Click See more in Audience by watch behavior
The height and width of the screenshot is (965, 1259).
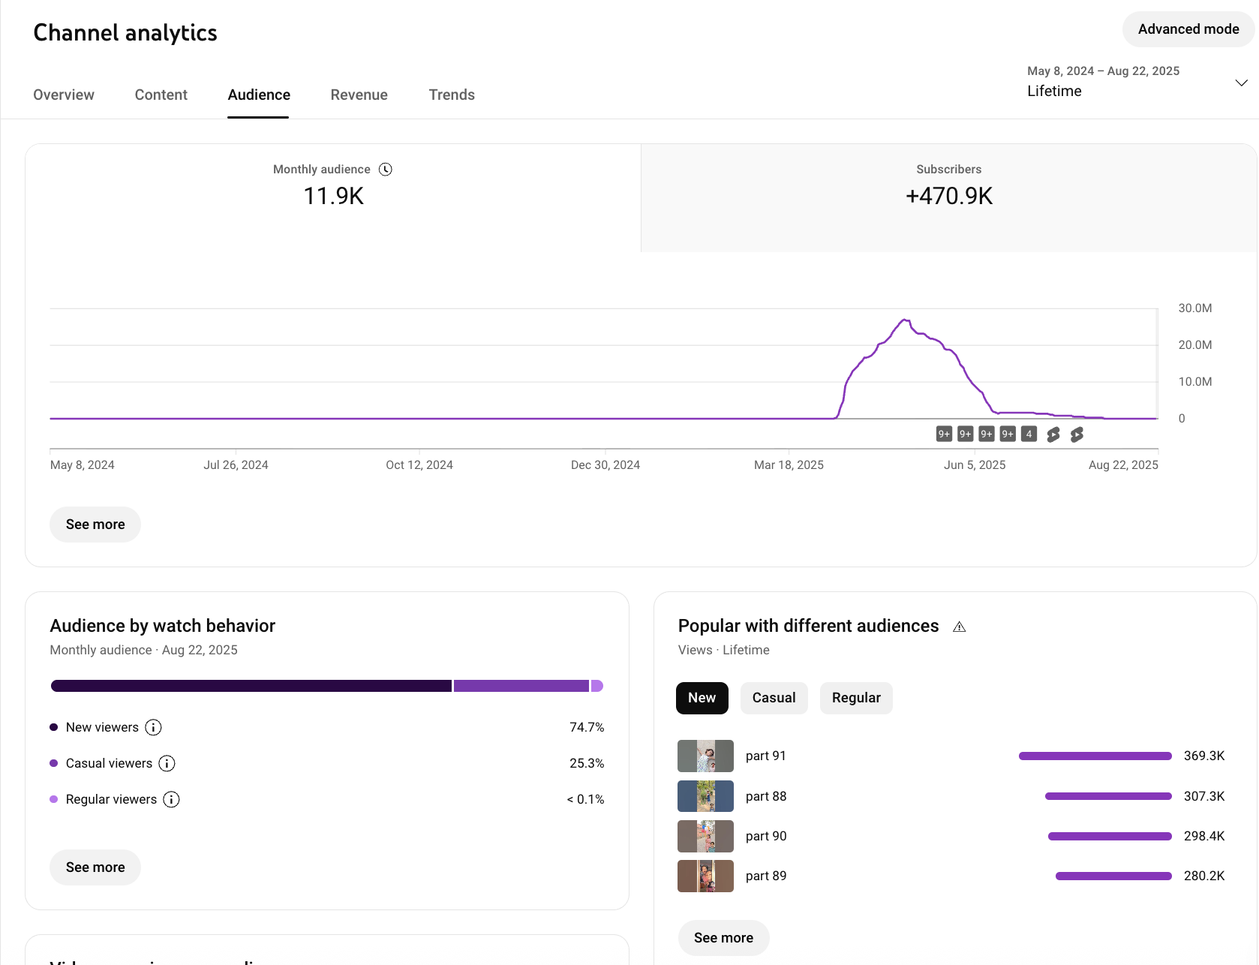(x=95, y=867)
